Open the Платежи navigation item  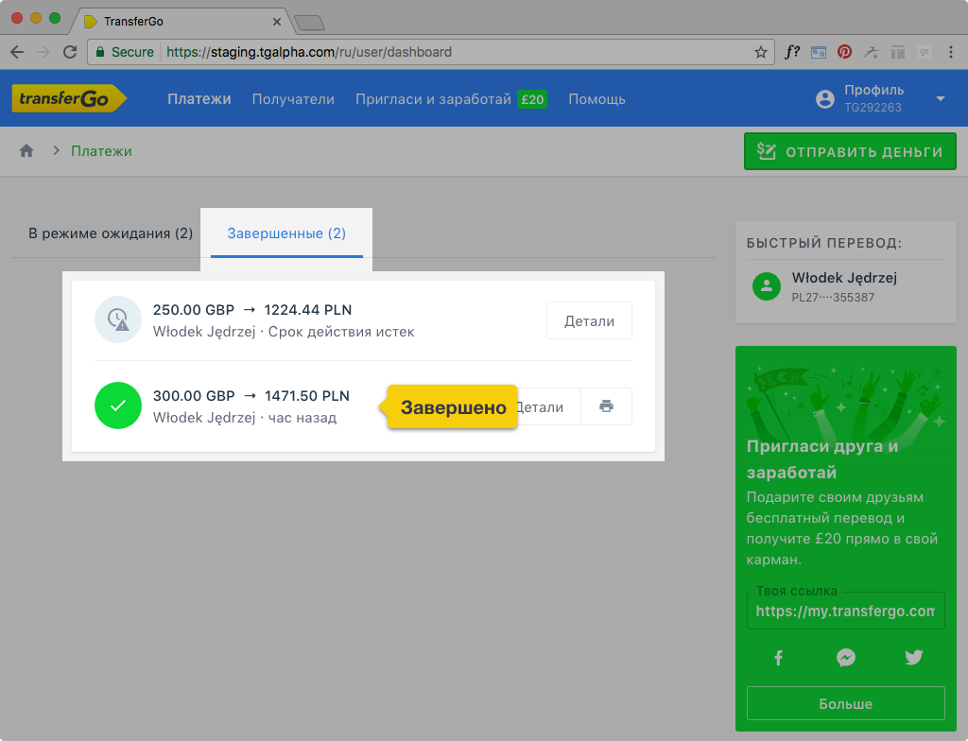pos(199,99)
